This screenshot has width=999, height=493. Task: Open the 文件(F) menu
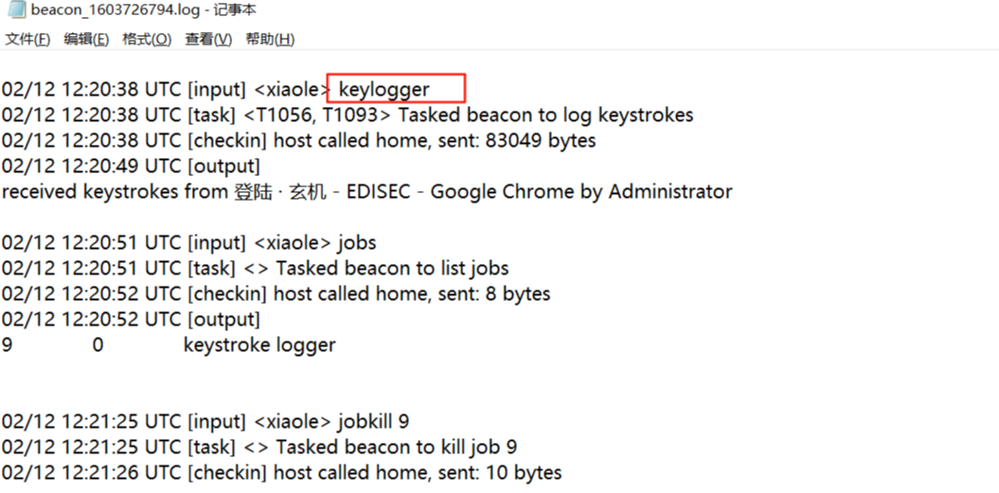(27, 39)
